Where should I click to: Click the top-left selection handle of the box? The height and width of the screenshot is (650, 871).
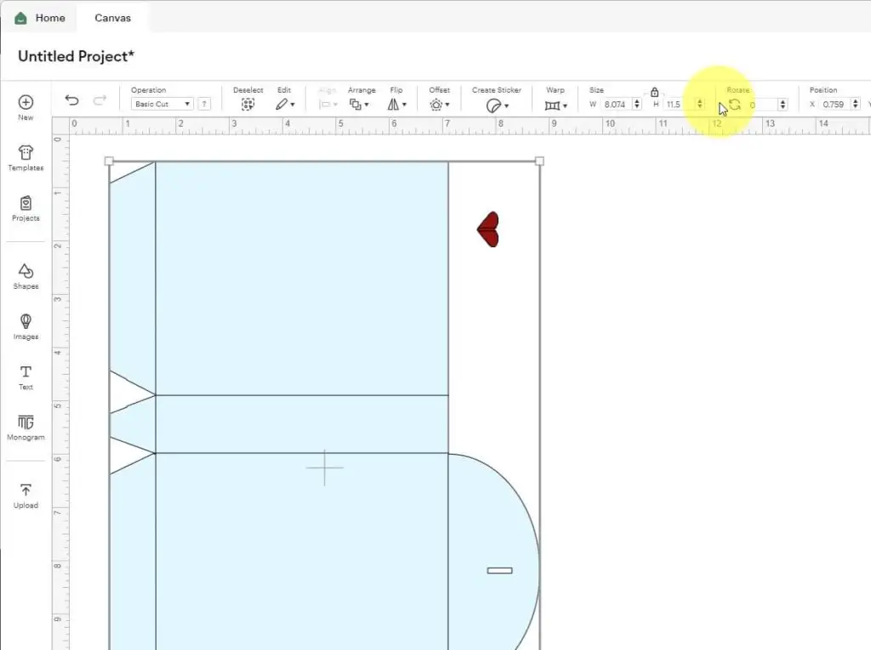(109, 161)
